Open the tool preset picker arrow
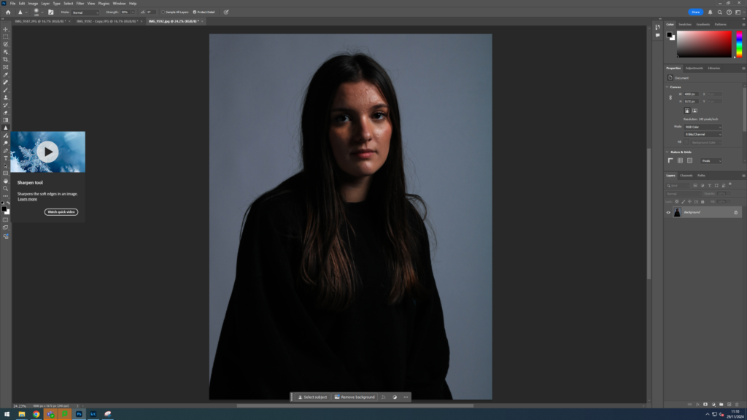Screen dimensions: 747x420 [x=26, y=12]
